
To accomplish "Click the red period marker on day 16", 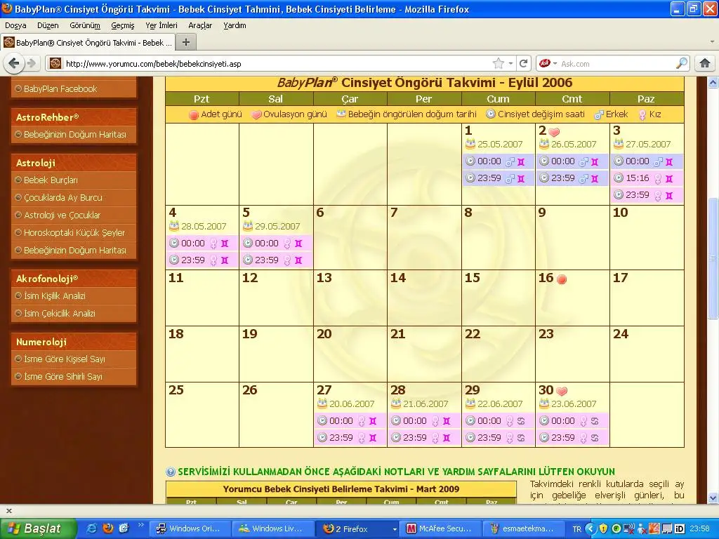I will (x=561, y=279).
